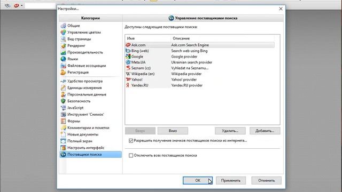
Task: Click the OK button
Action: (198, 180)
